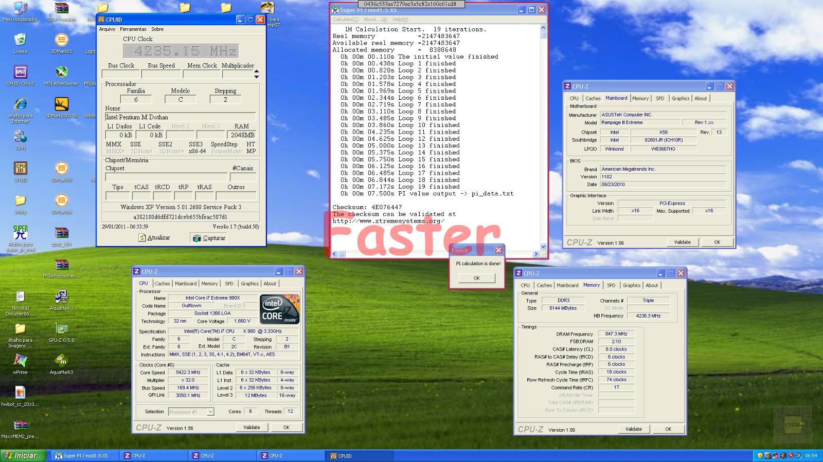Open super_pi_mod shortcut icon
This screenshot has height=462, width=823.
tap(20, 239)
